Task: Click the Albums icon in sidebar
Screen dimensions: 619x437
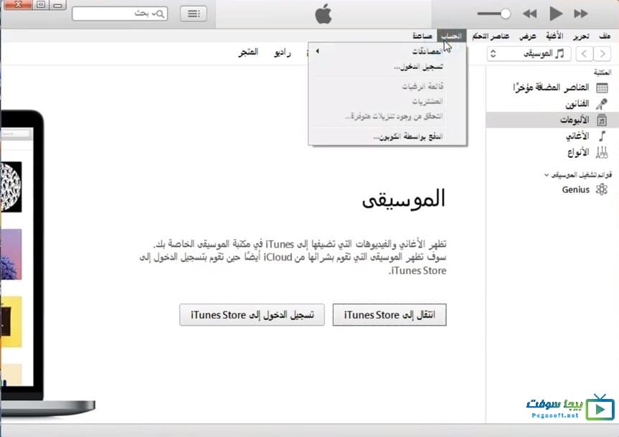Action: (x=602, y=120)
